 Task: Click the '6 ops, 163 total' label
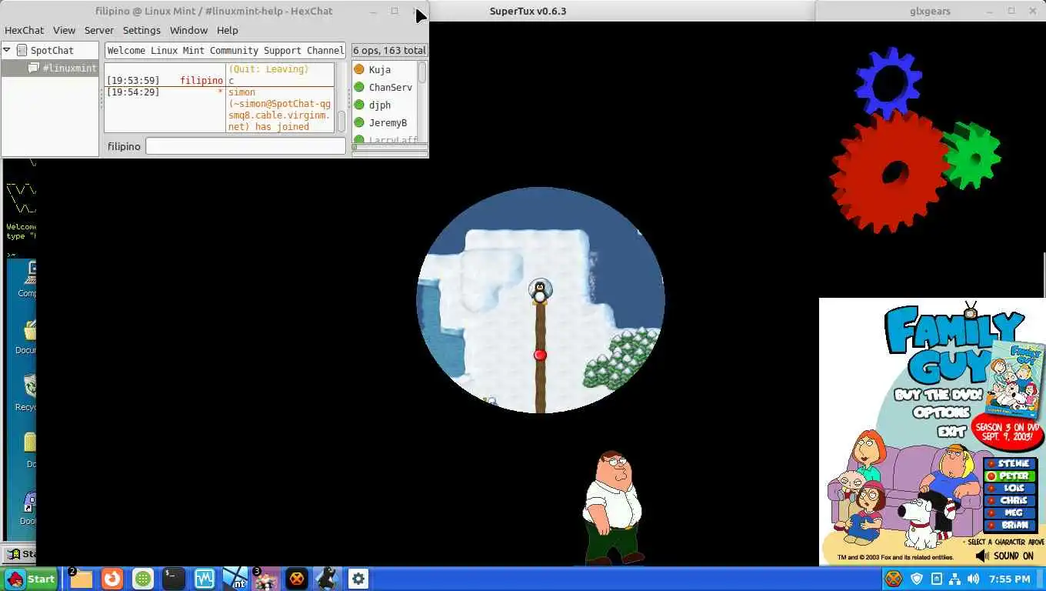click(x=389, y=50)
